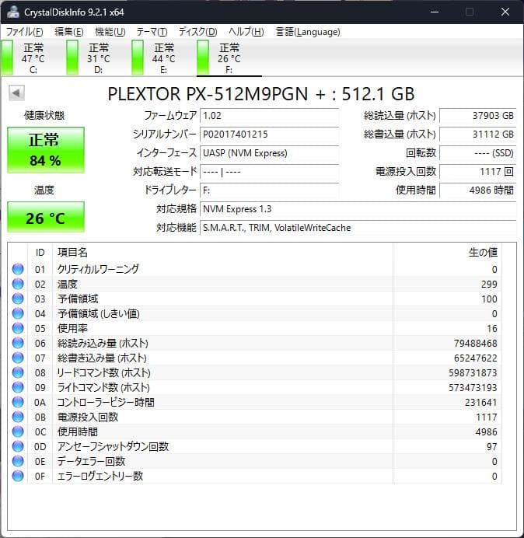
Task: Select disk F: tab showing 26 °C
Action: [x=229, y=58]
